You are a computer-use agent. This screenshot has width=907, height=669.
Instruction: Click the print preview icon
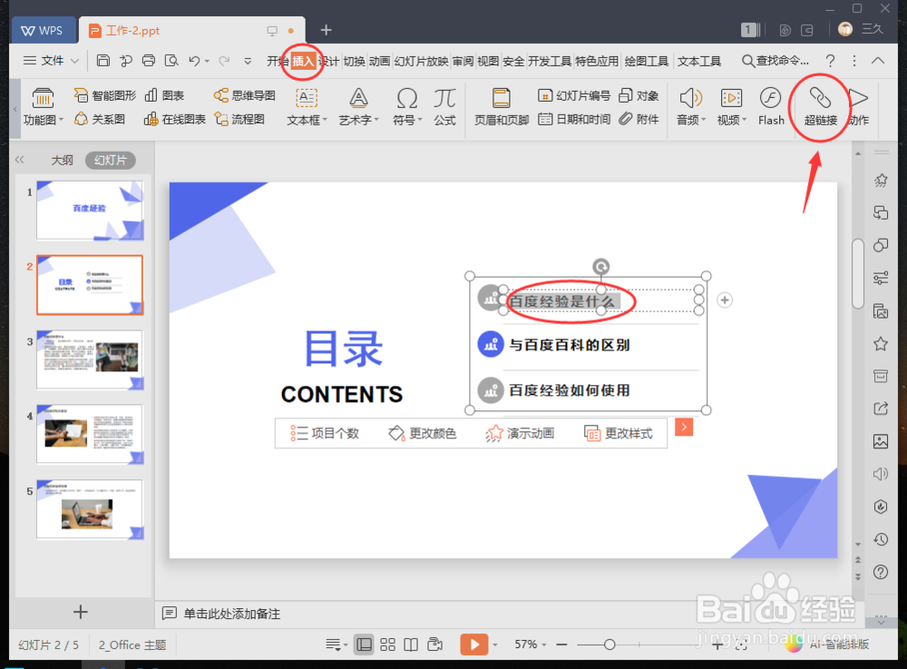pyautogui.click(x=171, y=60)
